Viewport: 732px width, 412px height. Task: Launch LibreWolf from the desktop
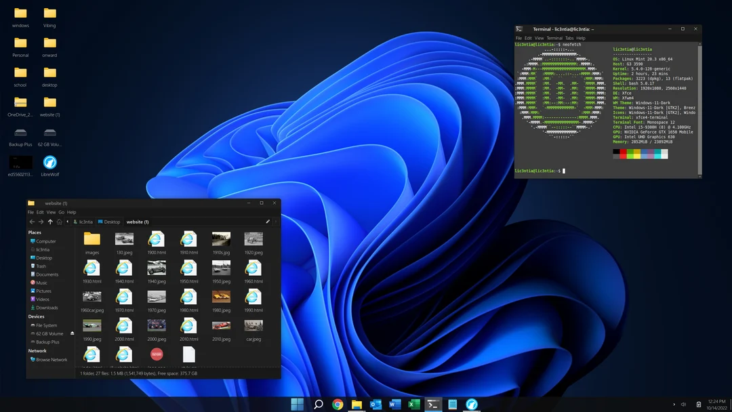[49, 163]
